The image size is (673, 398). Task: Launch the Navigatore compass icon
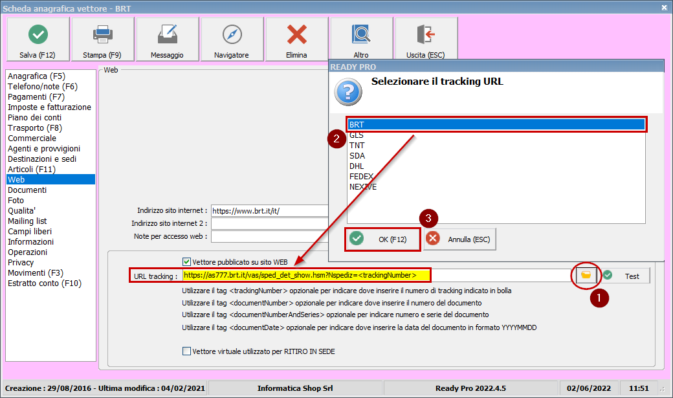click(232, 34)
